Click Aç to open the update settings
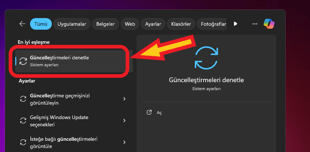 159,113
